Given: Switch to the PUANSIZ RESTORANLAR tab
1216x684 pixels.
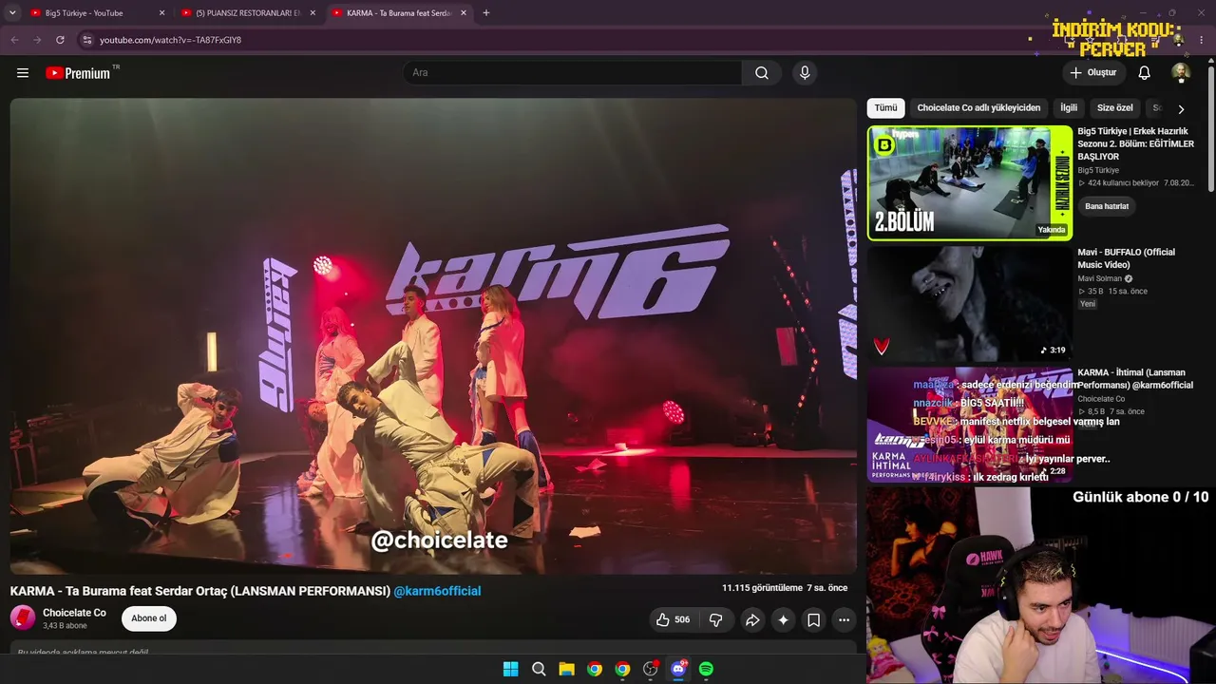Looking at the screenshot, I should [247, 13].
